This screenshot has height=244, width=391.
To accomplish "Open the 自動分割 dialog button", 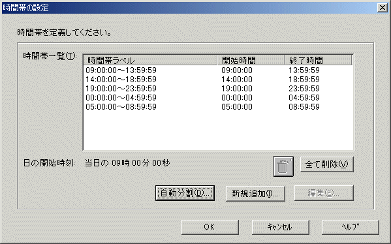I will coord(185,193).
